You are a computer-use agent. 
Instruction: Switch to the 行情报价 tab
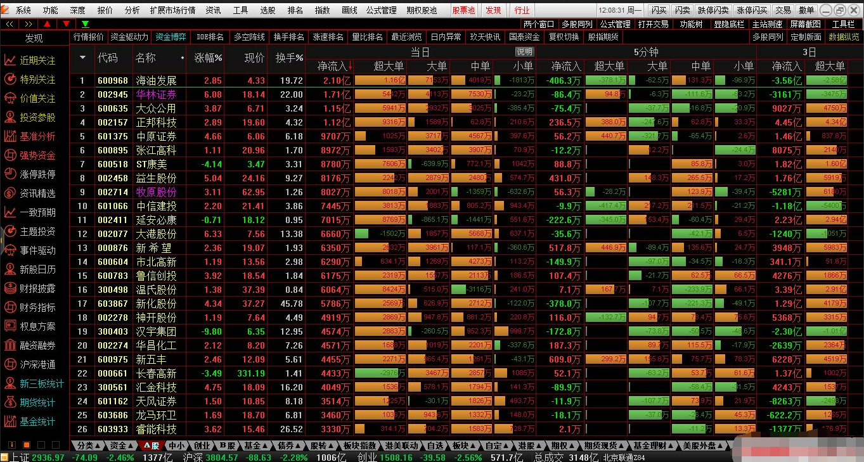(89, 37)
